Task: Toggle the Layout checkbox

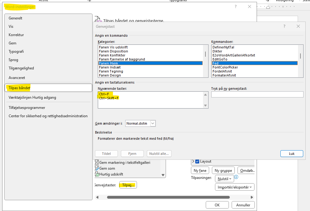Action: [197, 162]
